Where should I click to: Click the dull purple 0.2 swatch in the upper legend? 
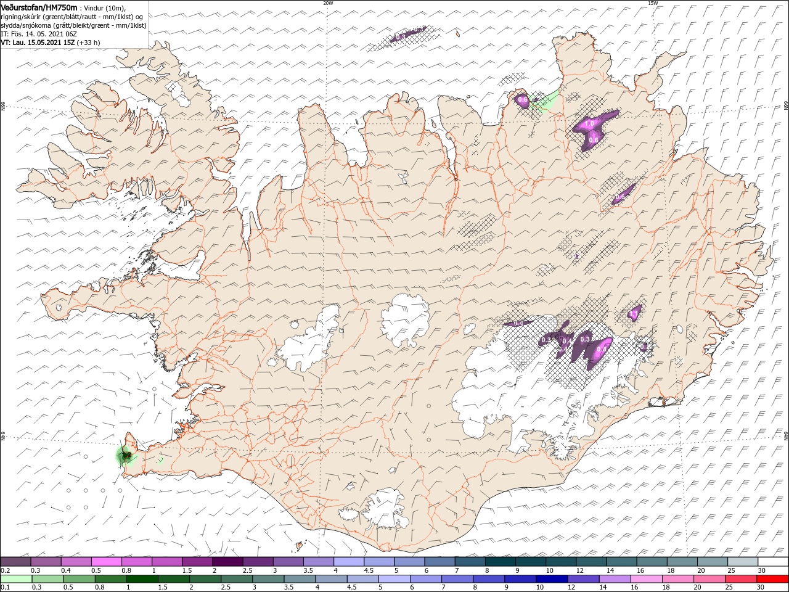(x=16, y=561)
